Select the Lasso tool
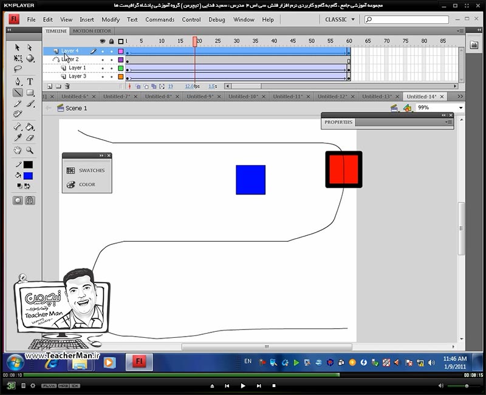This screenshot has height=395, width=486. tap(18, 69)
